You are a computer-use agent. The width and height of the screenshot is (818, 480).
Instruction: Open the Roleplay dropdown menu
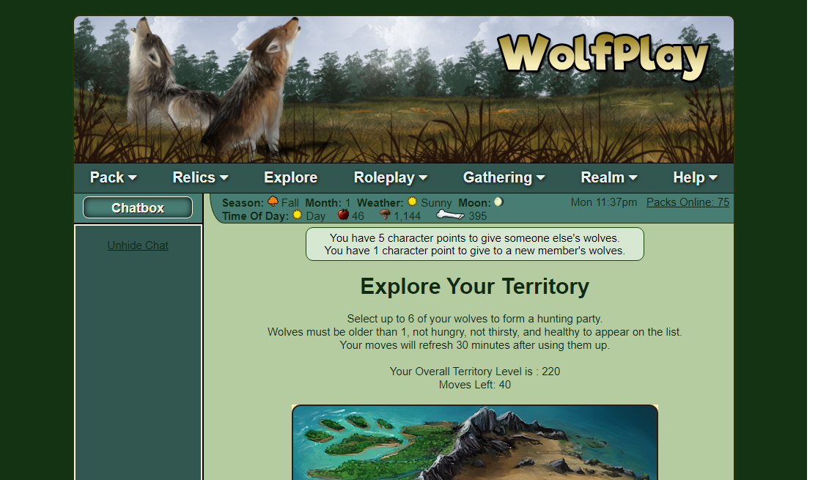point(390,178)
